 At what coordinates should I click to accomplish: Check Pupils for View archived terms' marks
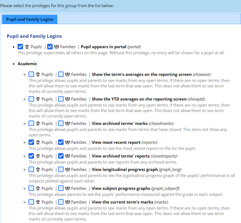[31, 123]
